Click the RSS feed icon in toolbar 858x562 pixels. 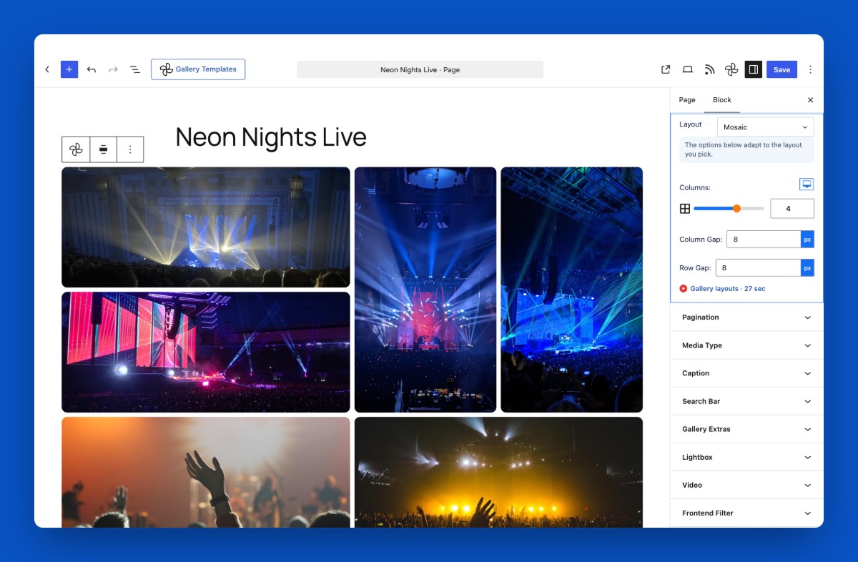click(x=710, y=69)
